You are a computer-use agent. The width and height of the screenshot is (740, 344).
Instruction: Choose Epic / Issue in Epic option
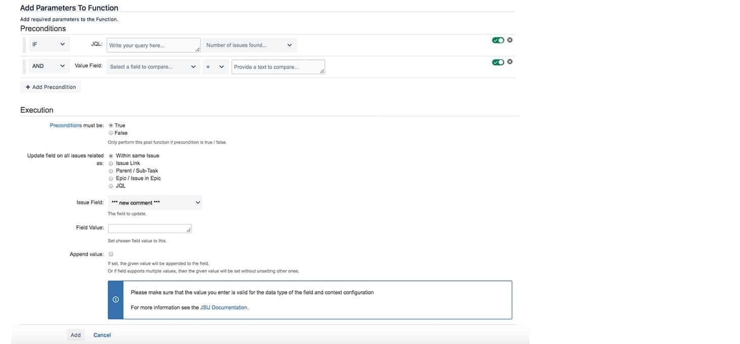111,178
